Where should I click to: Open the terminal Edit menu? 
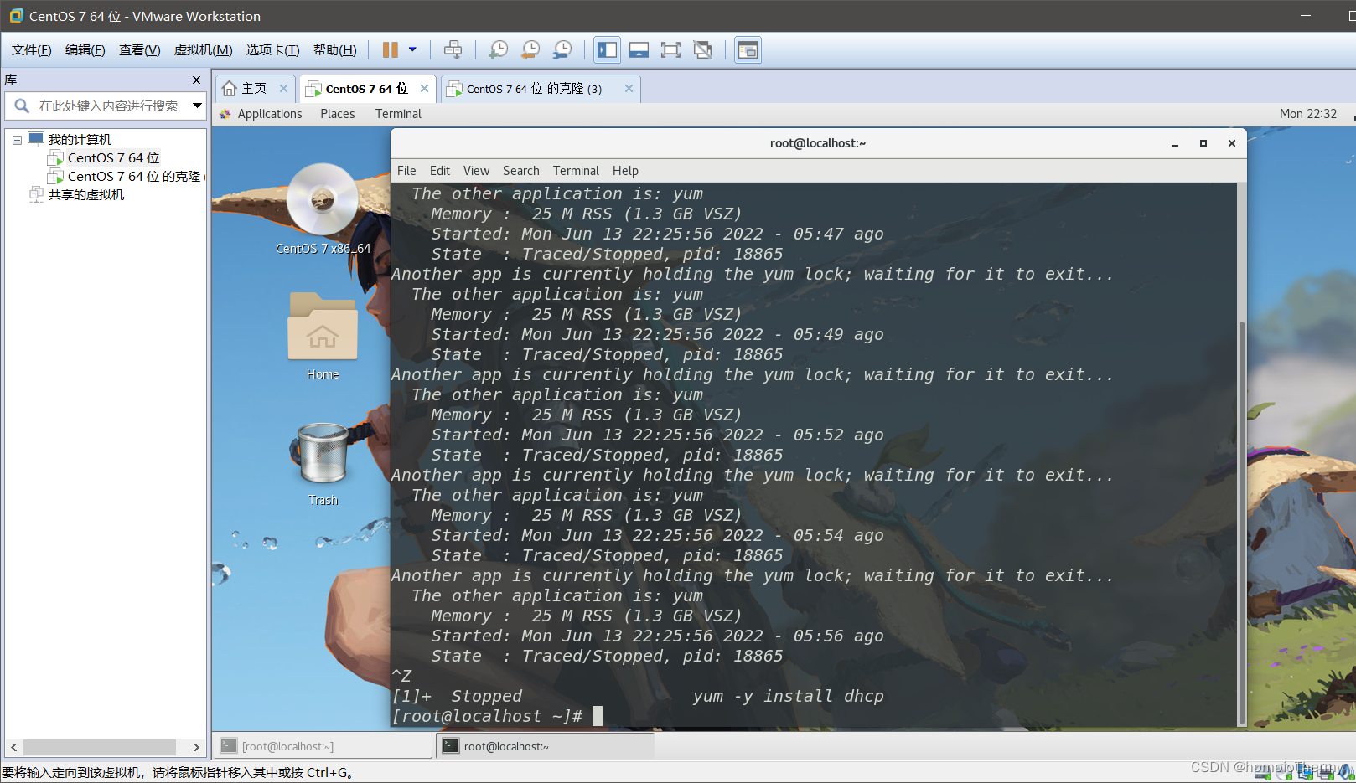[x=440, y=171]
